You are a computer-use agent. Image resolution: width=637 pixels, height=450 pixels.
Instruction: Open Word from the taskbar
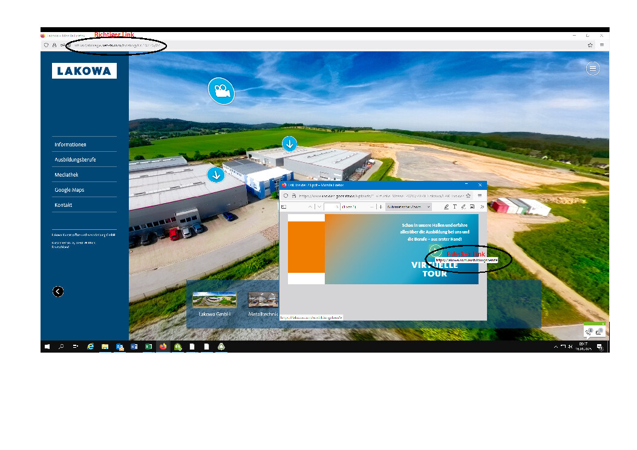[x=134, y=347]
